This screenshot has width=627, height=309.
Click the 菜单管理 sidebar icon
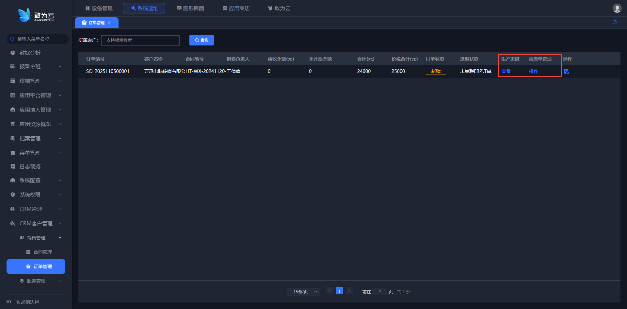point(13,153)
